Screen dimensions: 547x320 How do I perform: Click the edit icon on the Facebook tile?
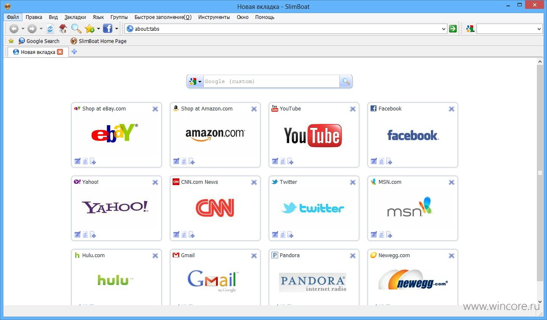[374, 161]
